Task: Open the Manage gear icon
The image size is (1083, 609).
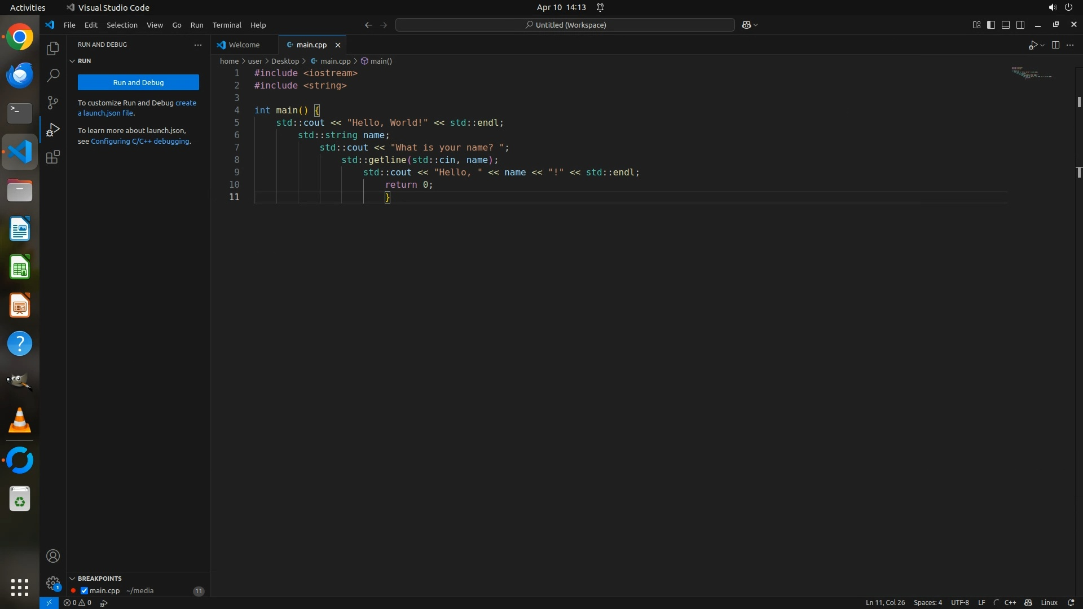Action: pos(53,582)
